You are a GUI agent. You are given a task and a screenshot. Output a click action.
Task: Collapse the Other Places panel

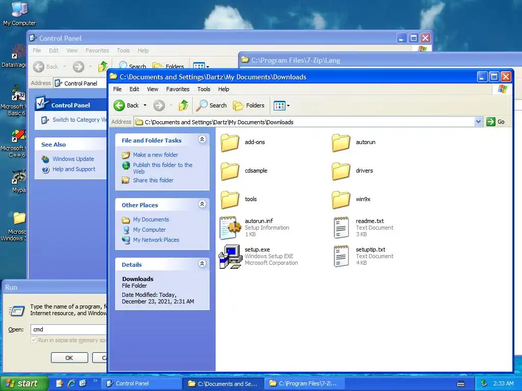202,204
